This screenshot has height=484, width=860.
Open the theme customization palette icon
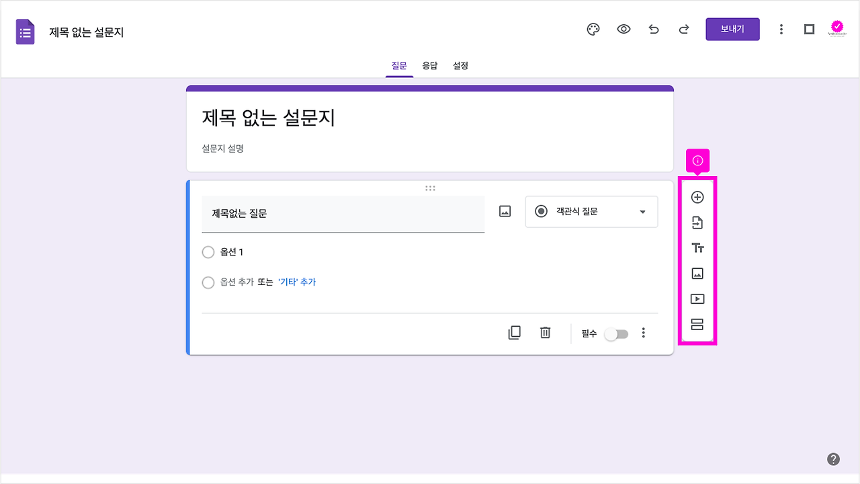point(593,29)
